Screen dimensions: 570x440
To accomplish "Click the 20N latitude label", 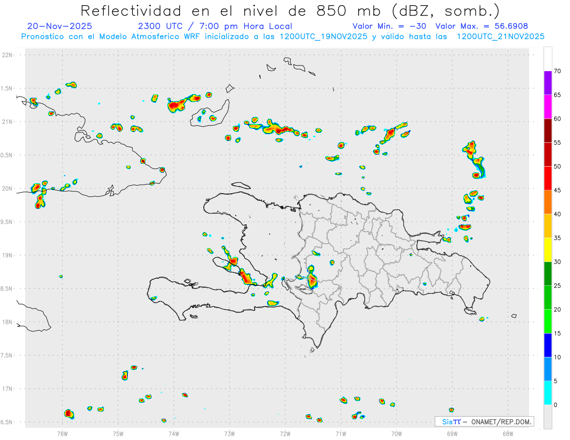I will pos(8,188).
